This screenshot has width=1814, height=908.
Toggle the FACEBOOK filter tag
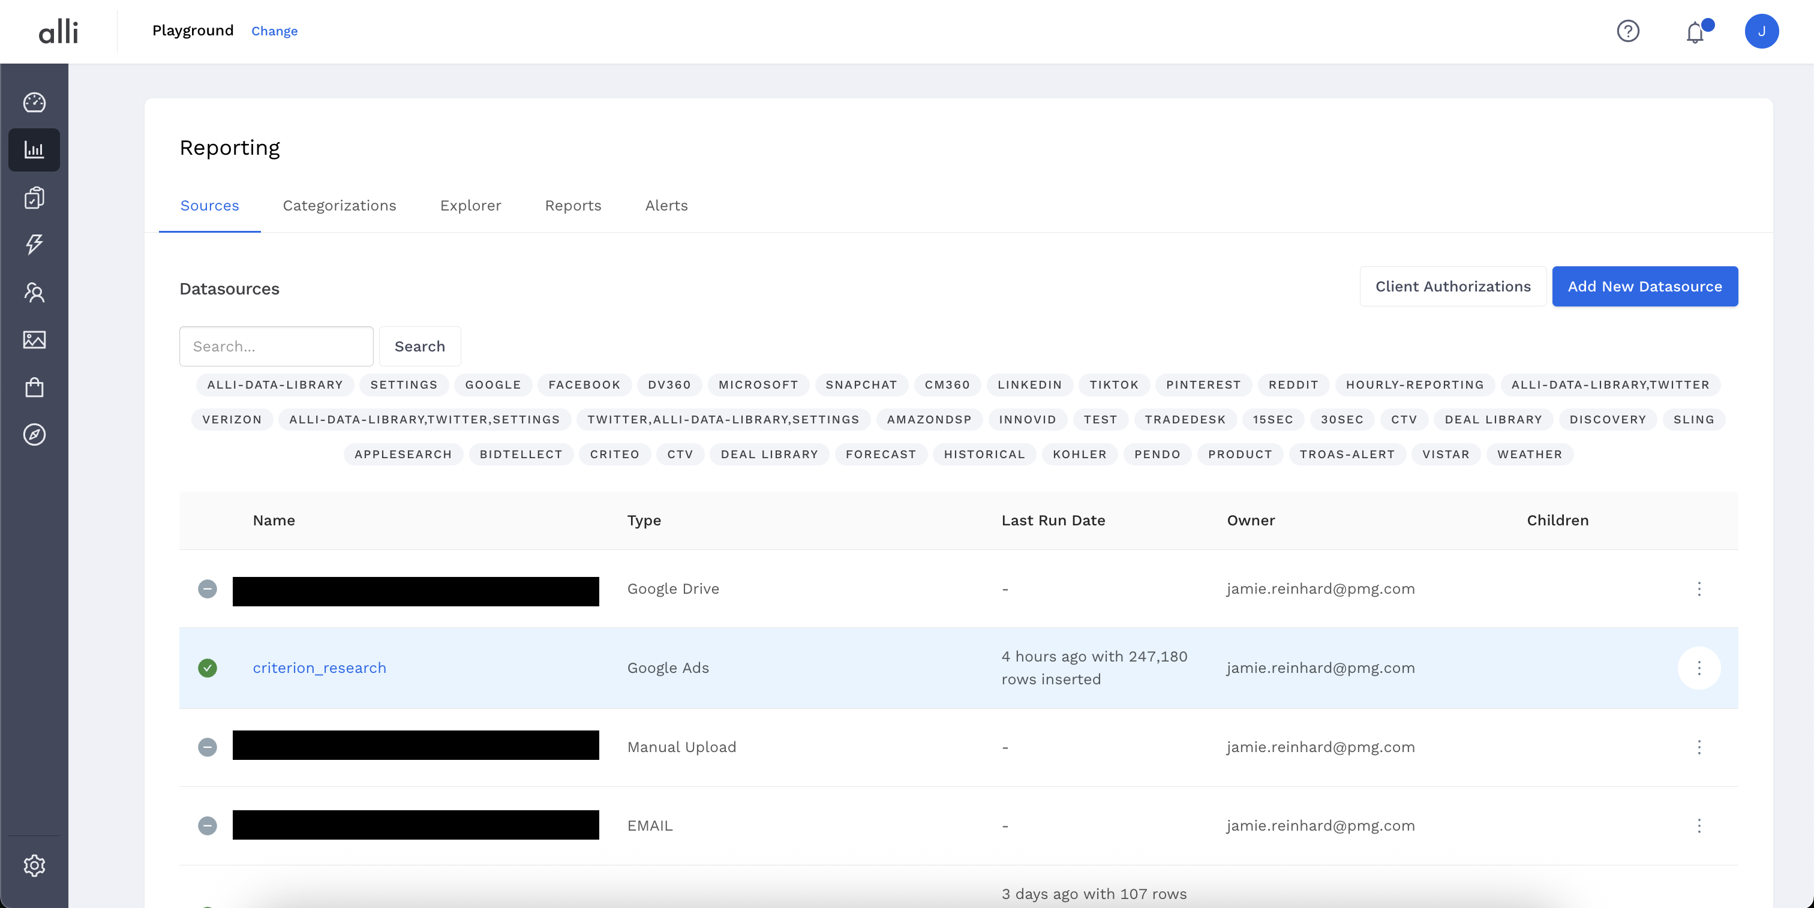[584, 385]
